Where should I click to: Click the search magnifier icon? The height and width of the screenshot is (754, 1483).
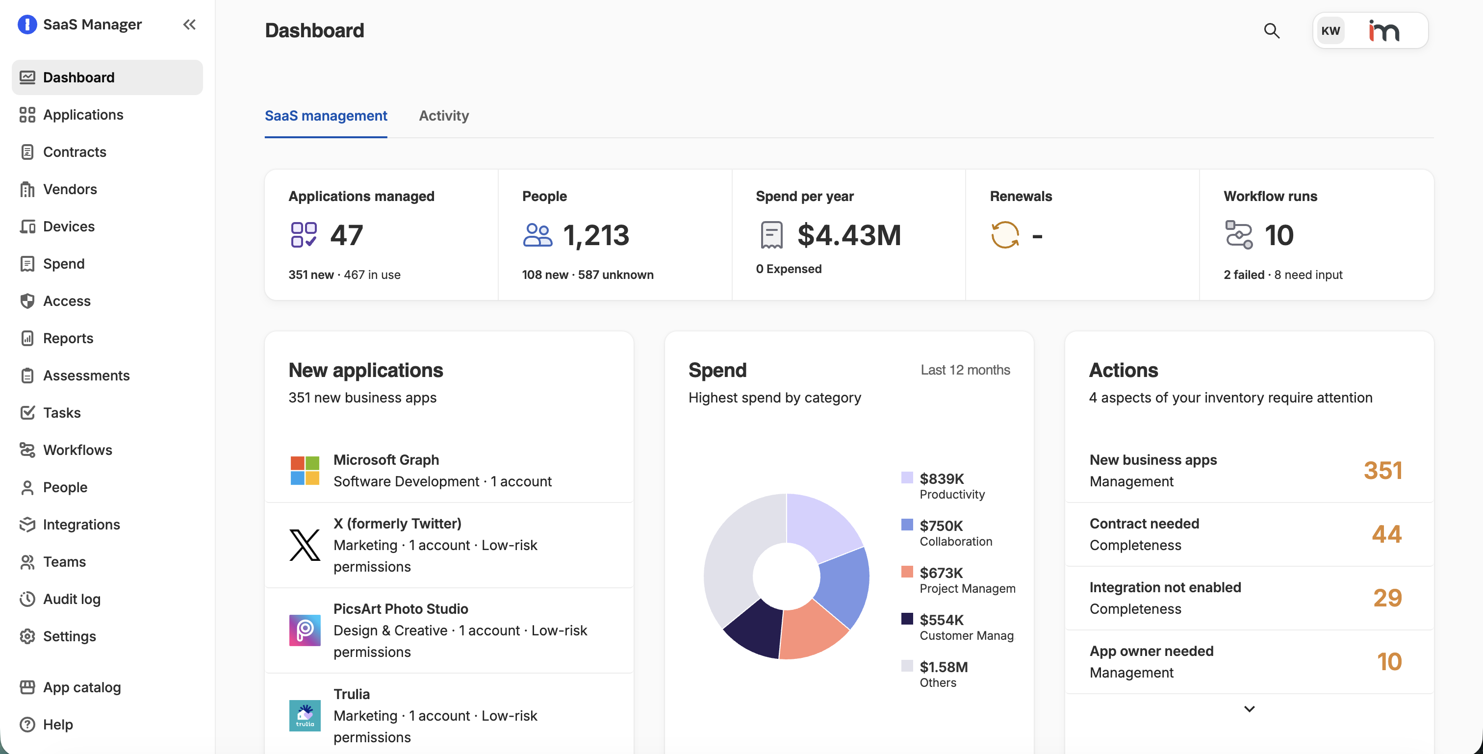[1271, 30]
